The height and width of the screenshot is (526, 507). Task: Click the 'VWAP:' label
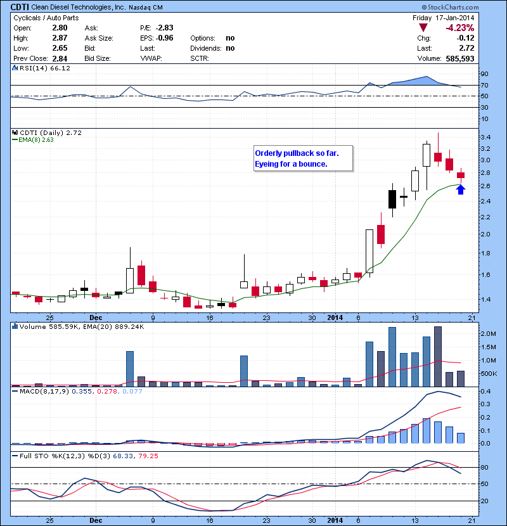click(151, 58)
